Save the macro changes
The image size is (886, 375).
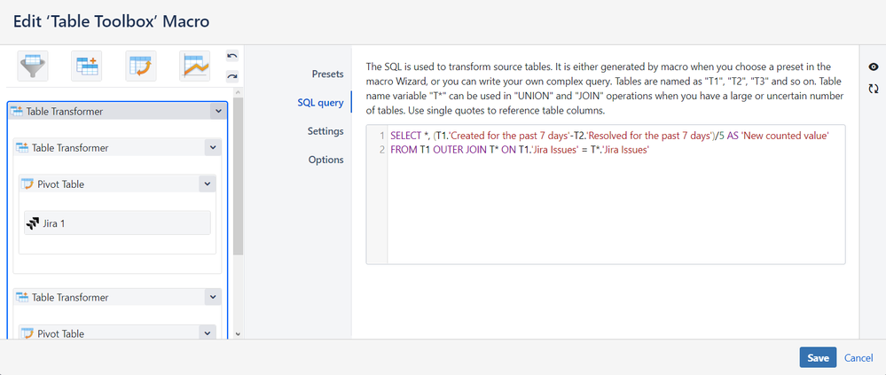(818, 357)
